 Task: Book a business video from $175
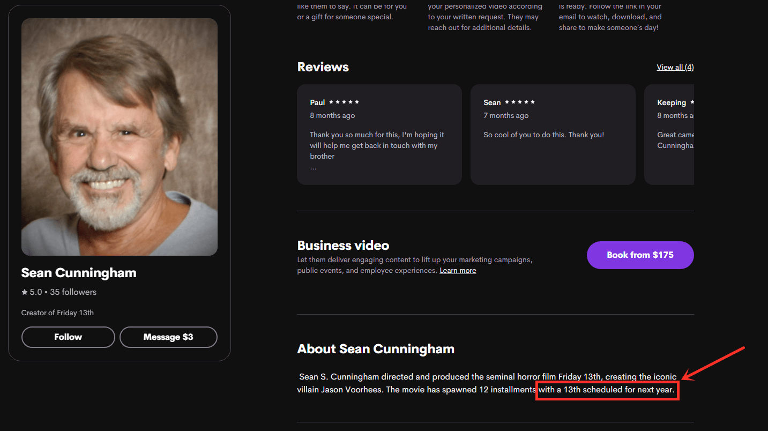(x=640, y=255)
